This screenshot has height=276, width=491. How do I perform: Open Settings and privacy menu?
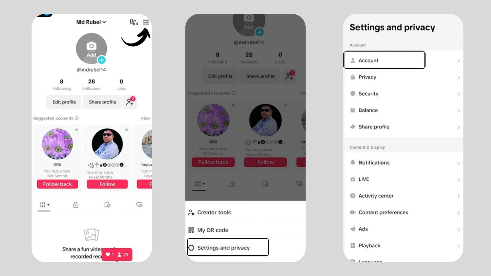click(228, 248)
